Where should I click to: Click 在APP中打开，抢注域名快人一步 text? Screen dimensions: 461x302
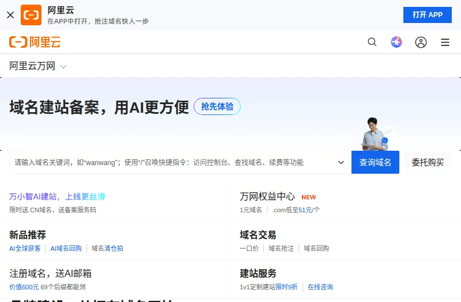[x=98, y=21]
